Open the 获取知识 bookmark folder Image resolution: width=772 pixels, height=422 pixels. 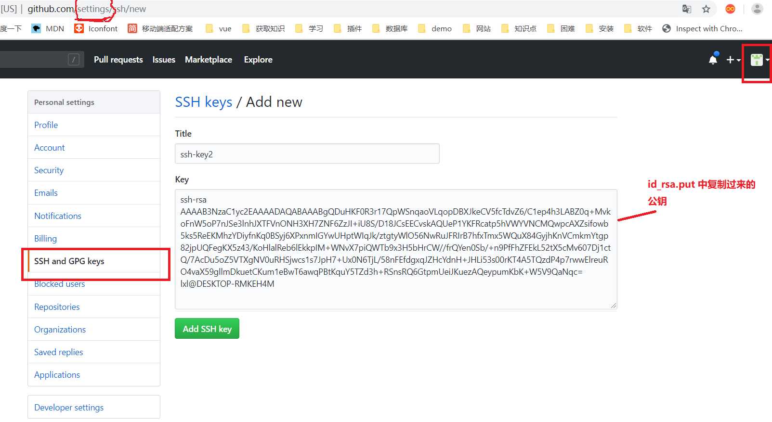(x=263, y=28)
